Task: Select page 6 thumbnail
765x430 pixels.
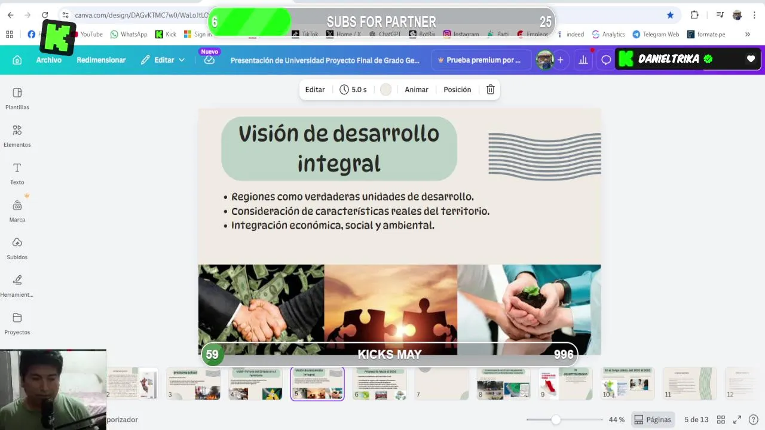Action: [x=380, y=383]
